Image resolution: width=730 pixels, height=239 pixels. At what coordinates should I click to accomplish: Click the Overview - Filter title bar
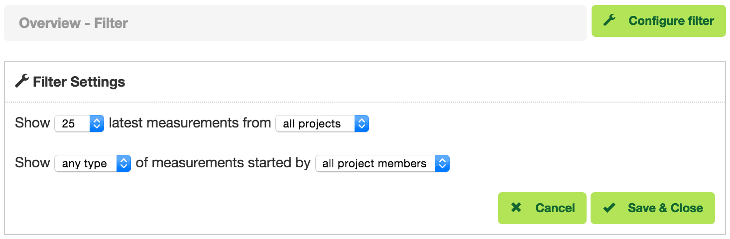pos(295,23)
